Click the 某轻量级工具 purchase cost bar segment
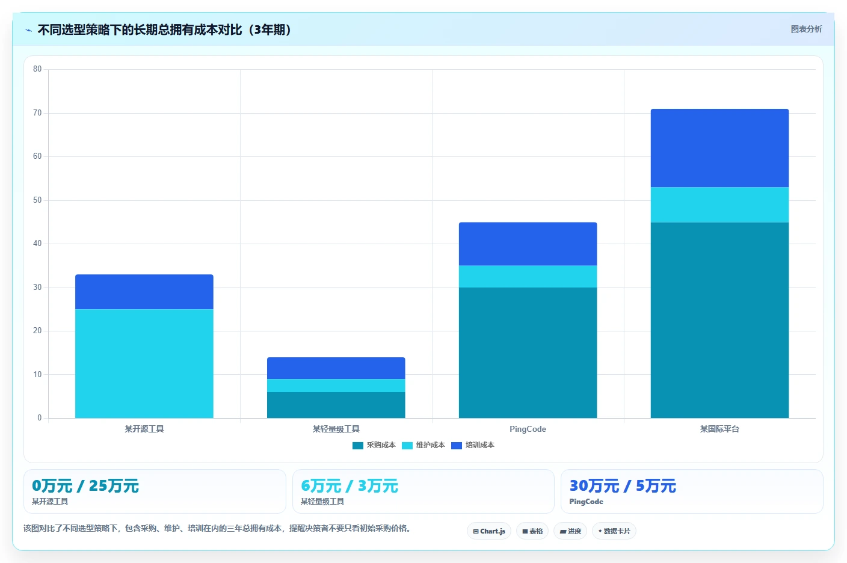The image size is (847, 563). pos(336,405)
